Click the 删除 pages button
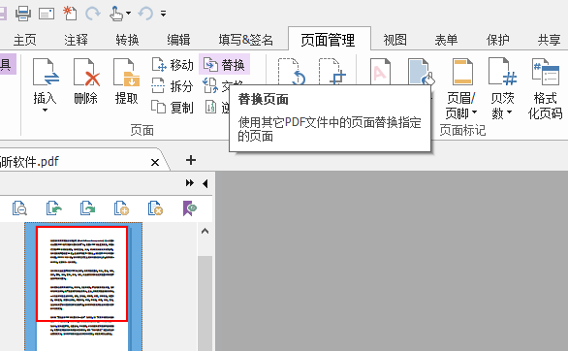The width and height of the screenshot is (568, 351). click(86, 81)
